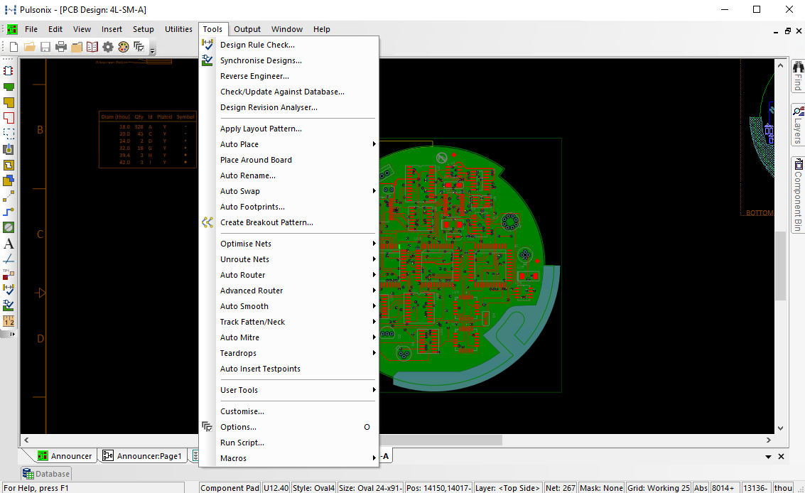The image size is (805, 493).
Task: Open the Technology gear icon
Action: point(108,48)
